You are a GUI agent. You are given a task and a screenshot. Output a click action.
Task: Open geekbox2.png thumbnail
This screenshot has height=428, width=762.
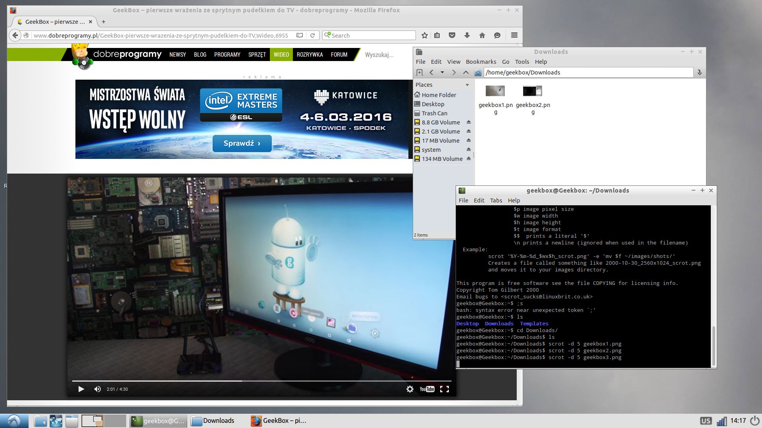532,91
